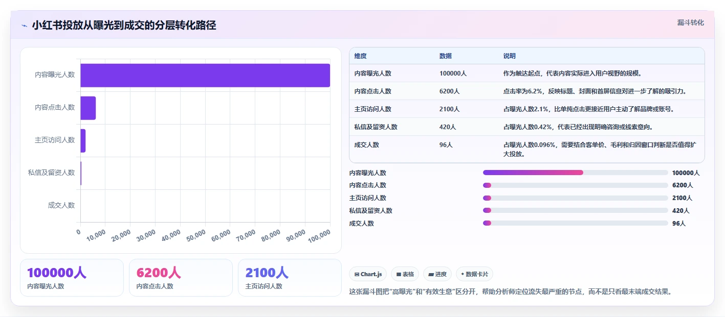This screenshot has width=725, height=317.
Task: Click the lightning icon beside the page title
Action: pyautogui.click(x=24, y=26)
